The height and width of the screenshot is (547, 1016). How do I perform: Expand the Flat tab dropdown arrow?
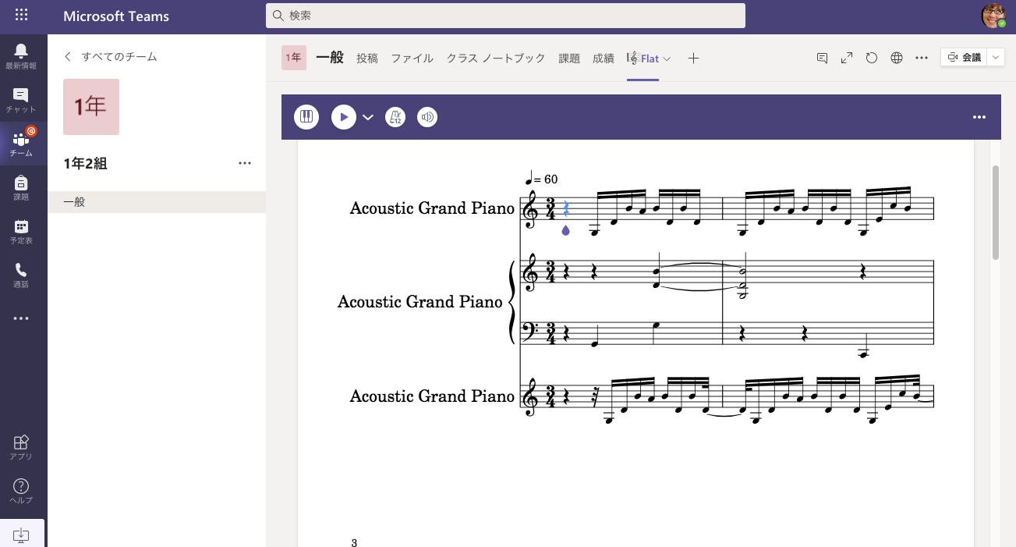coord(667,59)
